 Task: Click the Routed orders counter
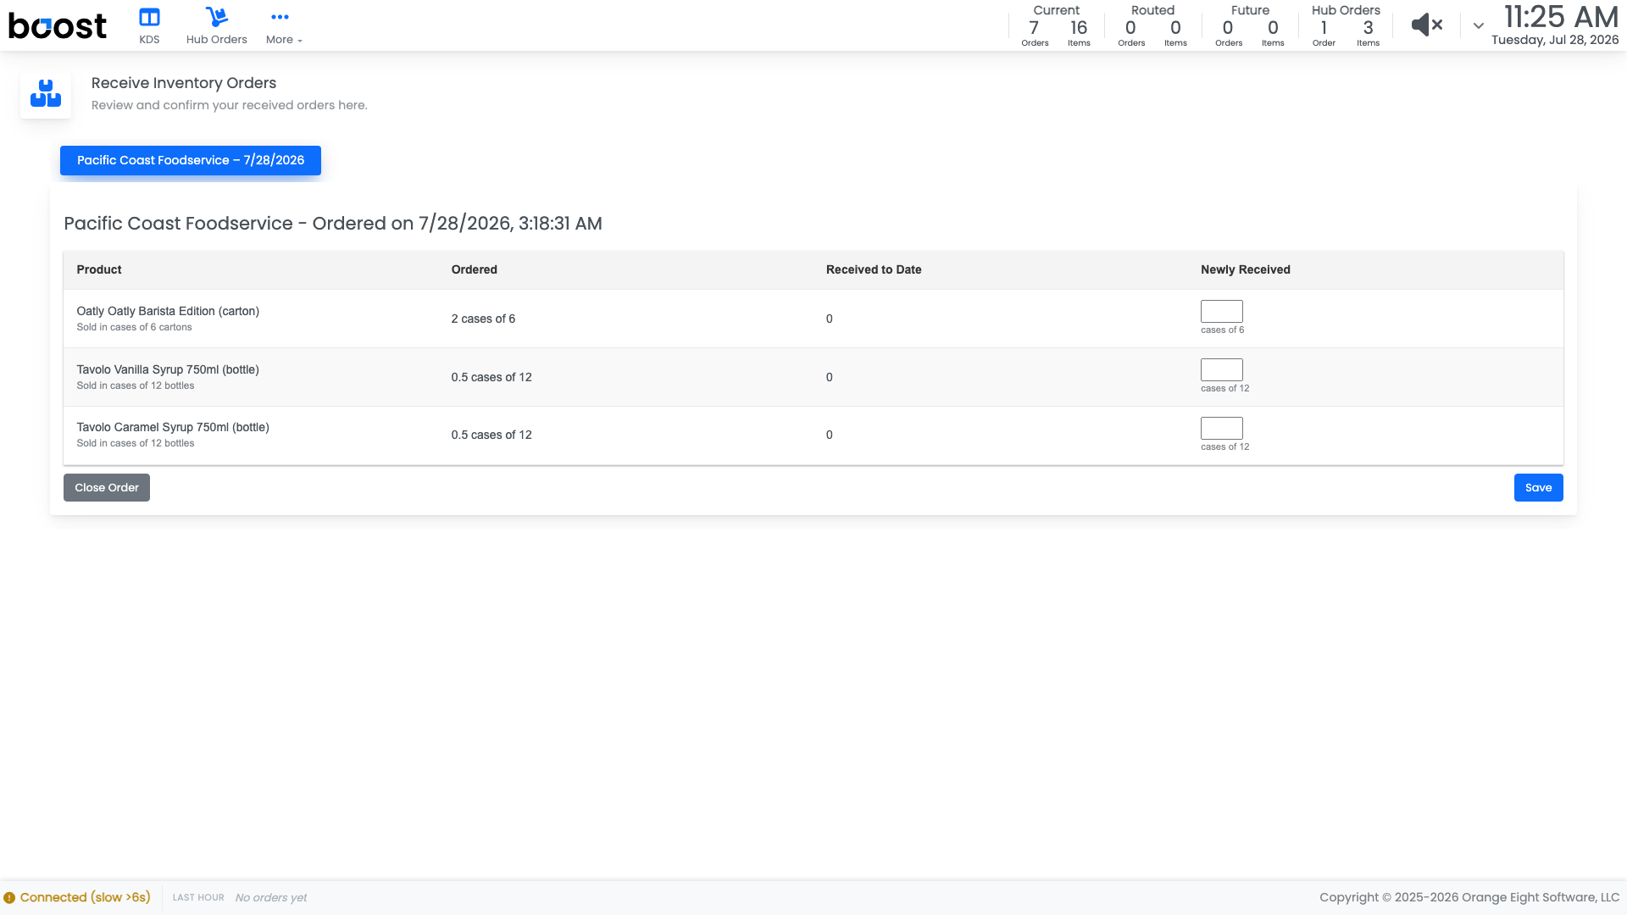pyautogui.click(x=1152, y=26)
